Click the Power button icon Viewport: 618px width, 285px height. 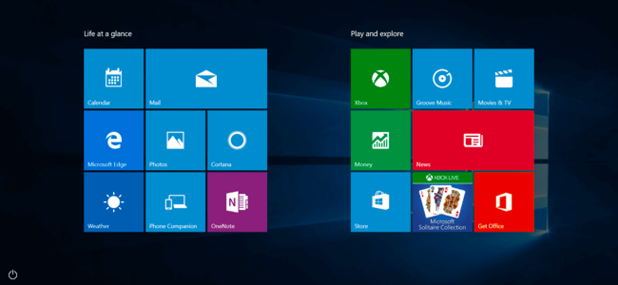(13, 275)
